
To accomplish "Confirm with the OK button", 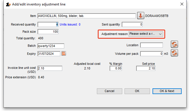I will 137,91.
